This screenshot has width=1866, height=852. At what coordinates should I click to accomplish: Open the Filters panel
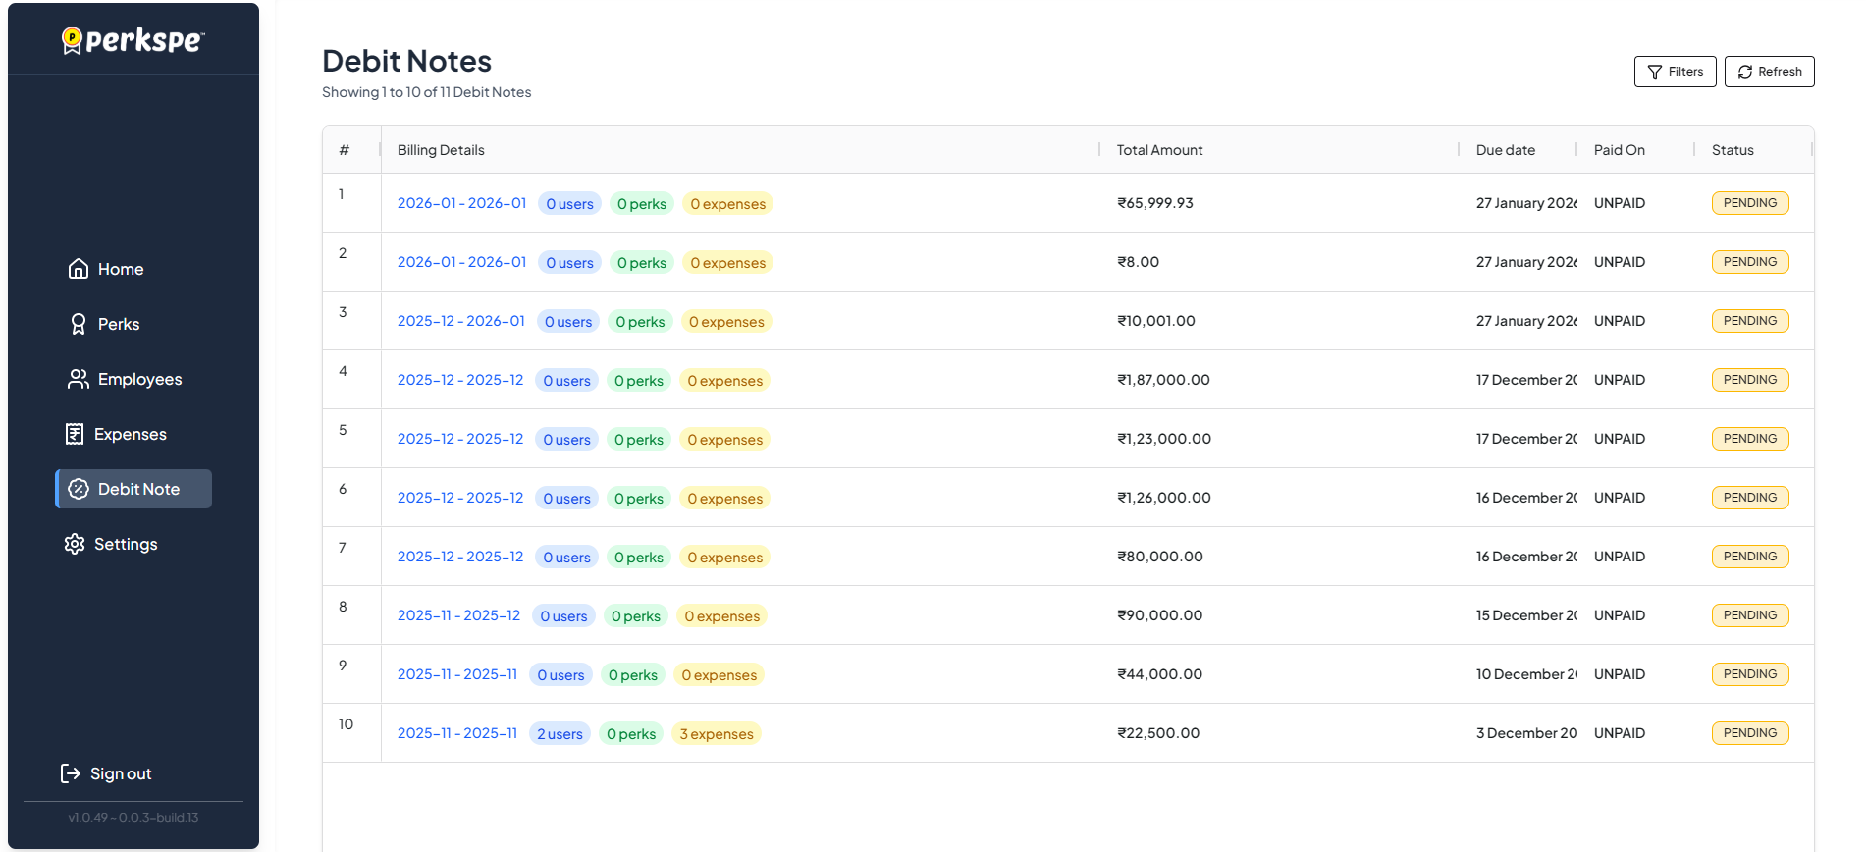(x=1675, y=72)
